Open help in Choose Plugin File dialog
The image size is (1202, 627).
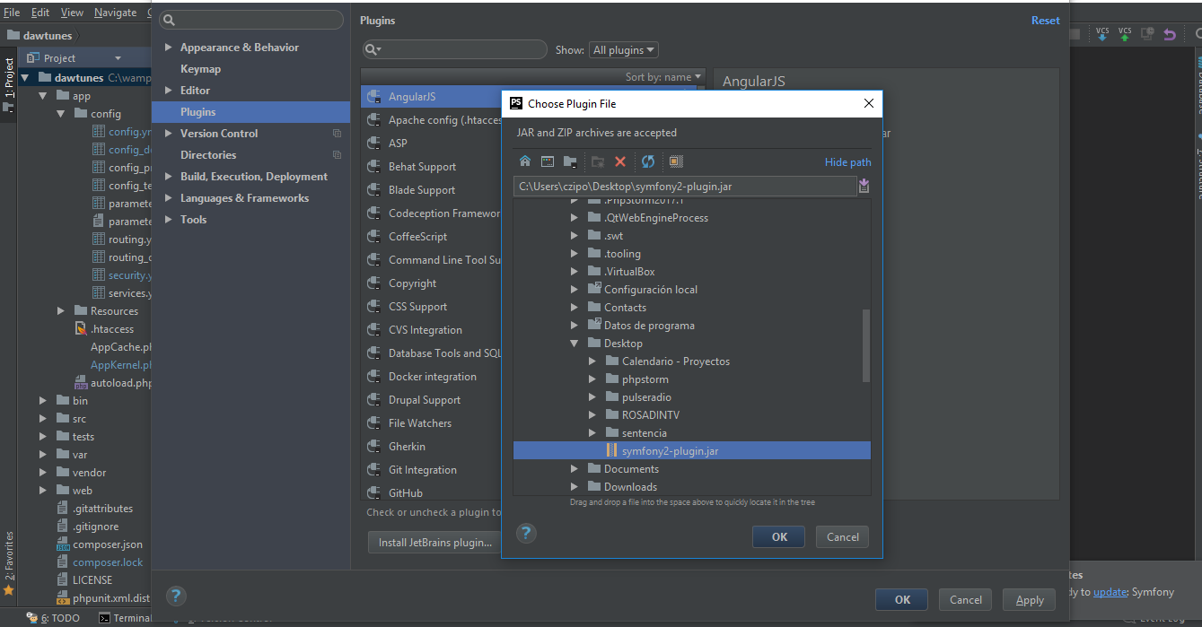coord(526,534)
